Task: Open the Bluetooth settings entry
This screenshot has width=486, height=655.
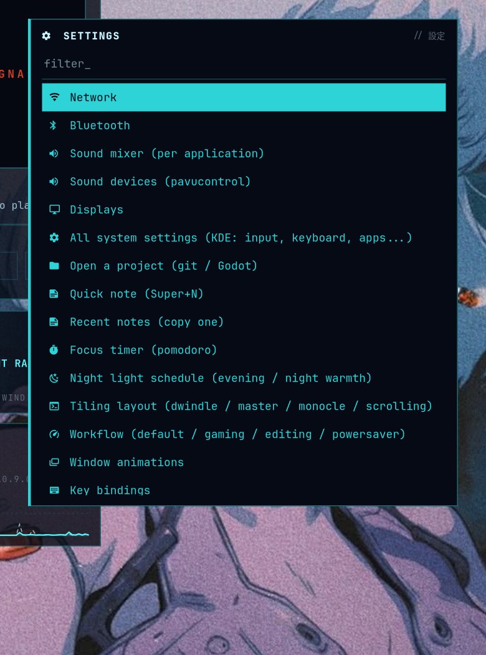Action: coord(244,125)
